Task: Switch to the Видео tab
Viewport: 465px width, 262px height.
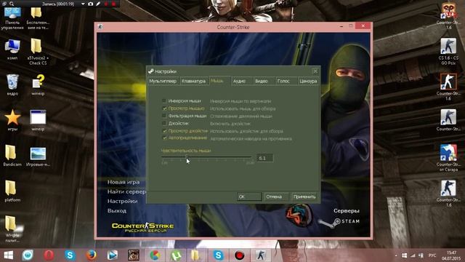Action: (263, 81)
